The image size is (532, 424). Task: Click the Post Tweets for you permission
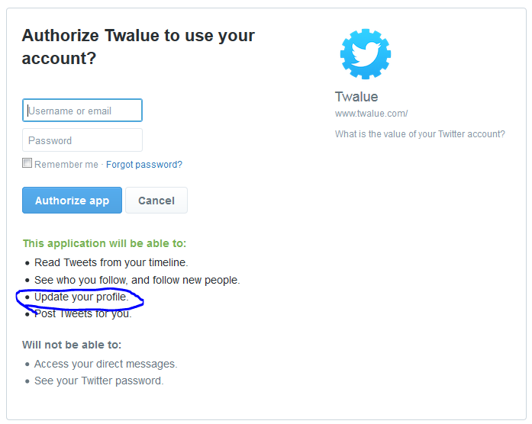click(x=82, y=314)
